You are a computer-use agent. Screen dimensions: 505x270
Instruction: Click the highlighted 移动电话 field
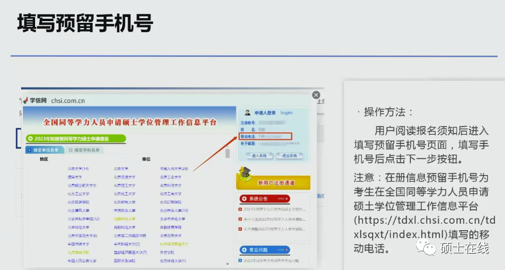pos(266,136)
